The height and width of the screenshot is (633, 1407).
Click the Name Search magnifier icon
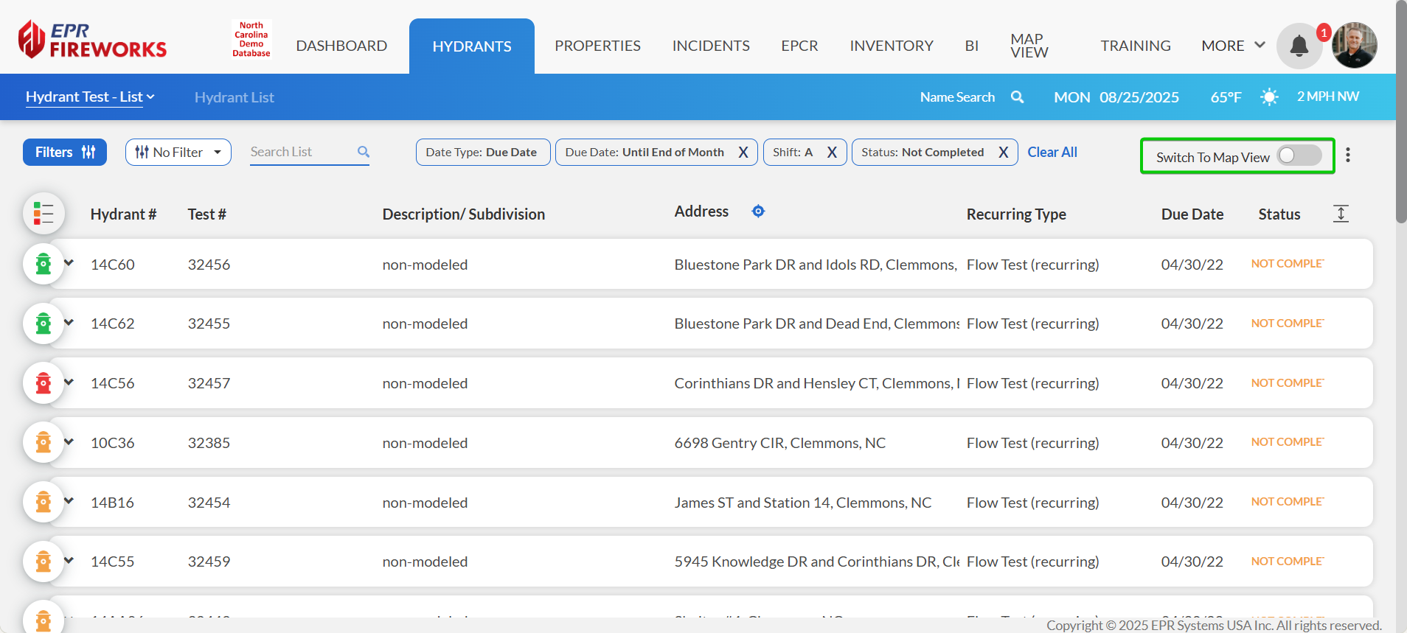pyautogui.click(x=1017, y=97)
